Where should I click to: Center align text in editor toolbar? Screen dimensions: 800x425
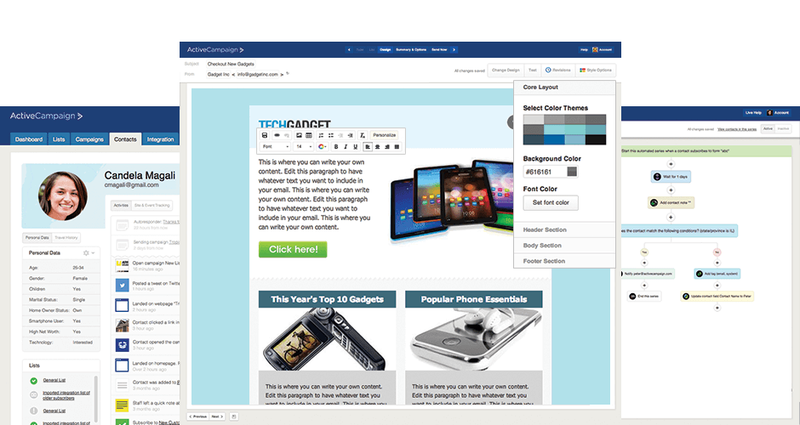pyautogui.click(x=377, y=146)
